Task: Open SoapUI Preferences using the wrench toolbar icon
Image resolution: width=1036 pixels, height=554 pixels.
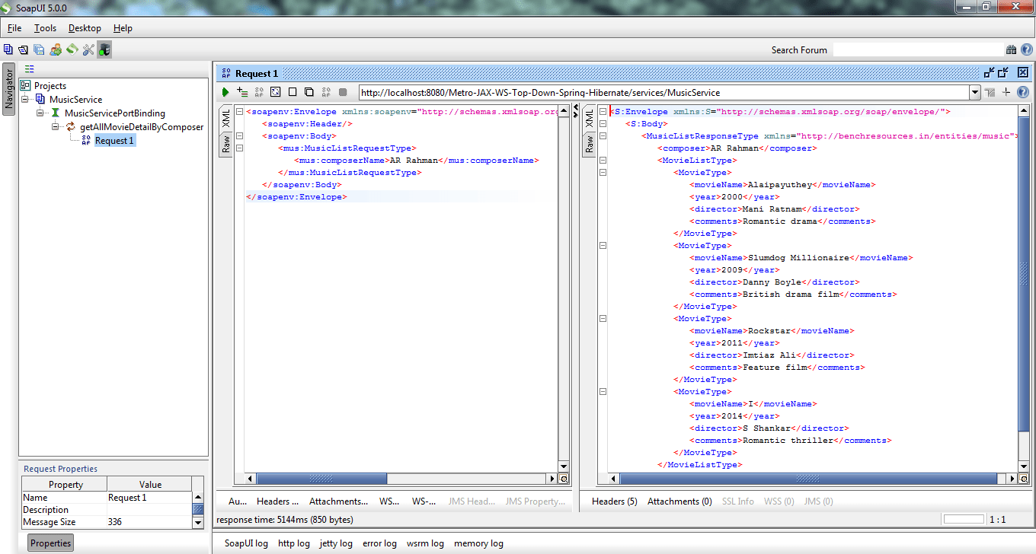Action: tap(88, 49)
